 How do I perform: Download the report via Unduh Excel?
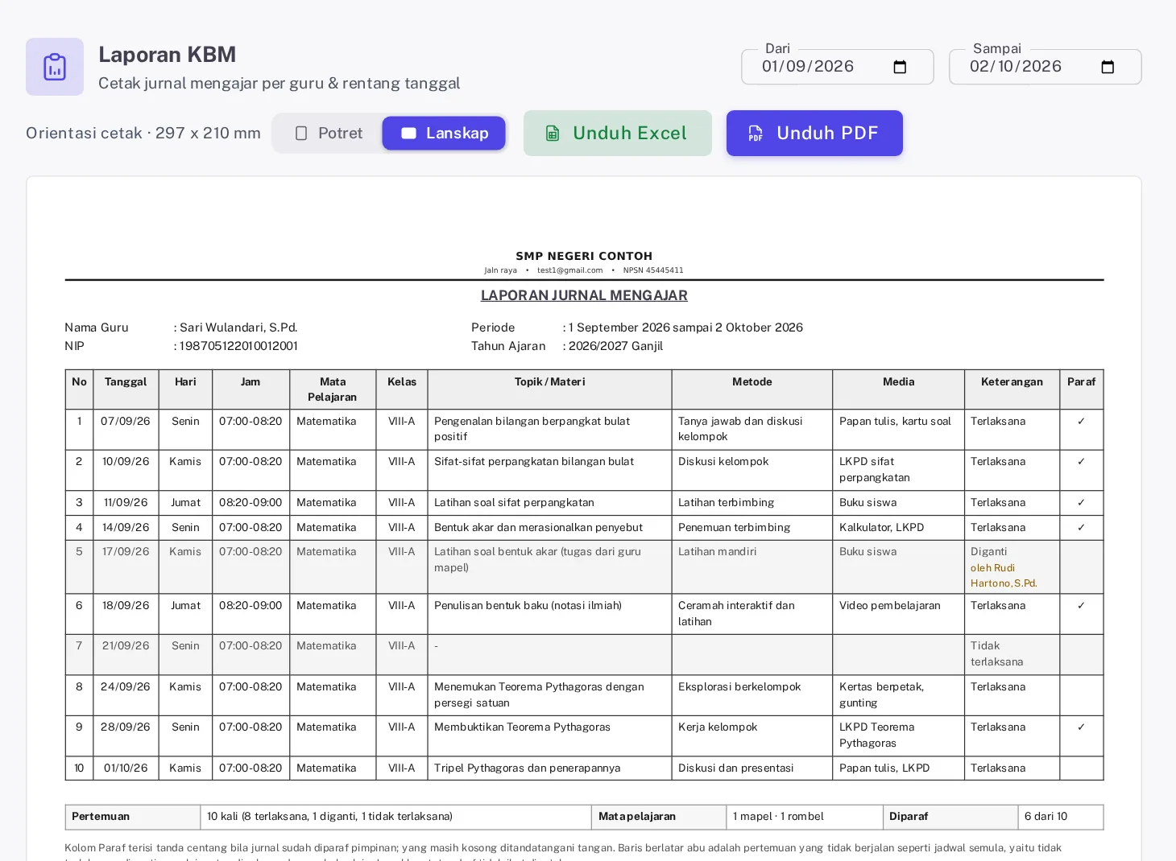pos(618,133)
